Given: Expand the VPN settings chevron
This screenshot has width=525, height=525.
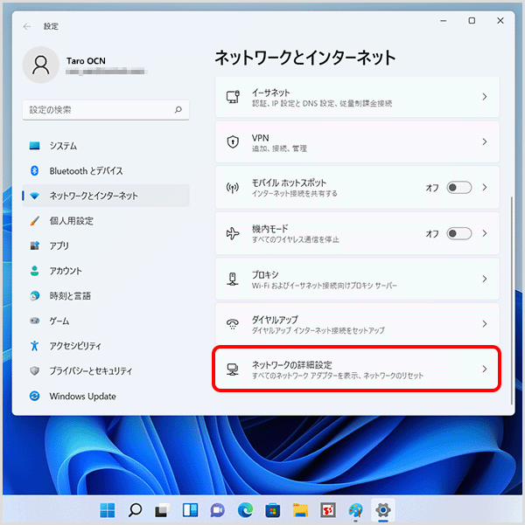Looking at the screenshot, I should click(485, 142).
